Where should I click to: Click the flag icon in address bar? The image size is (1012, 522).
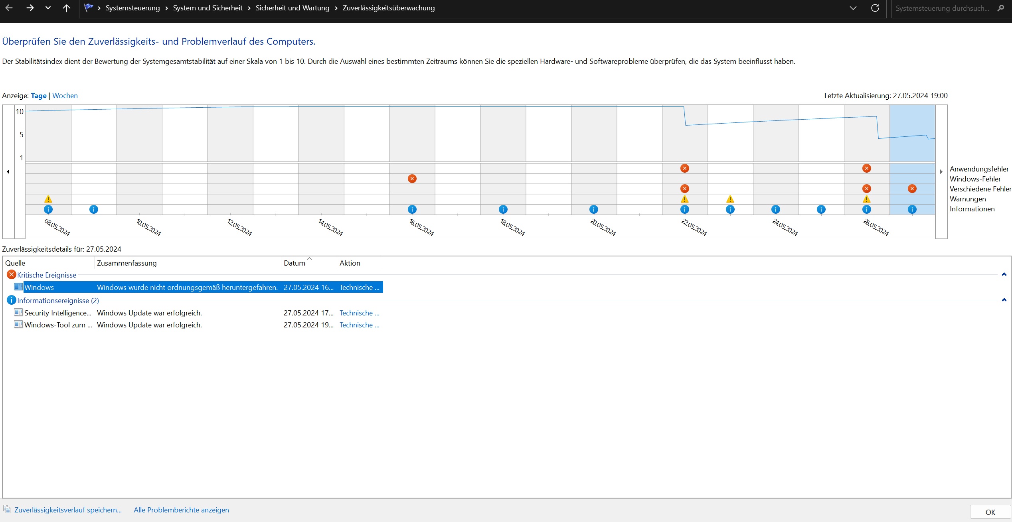(89, 8)
